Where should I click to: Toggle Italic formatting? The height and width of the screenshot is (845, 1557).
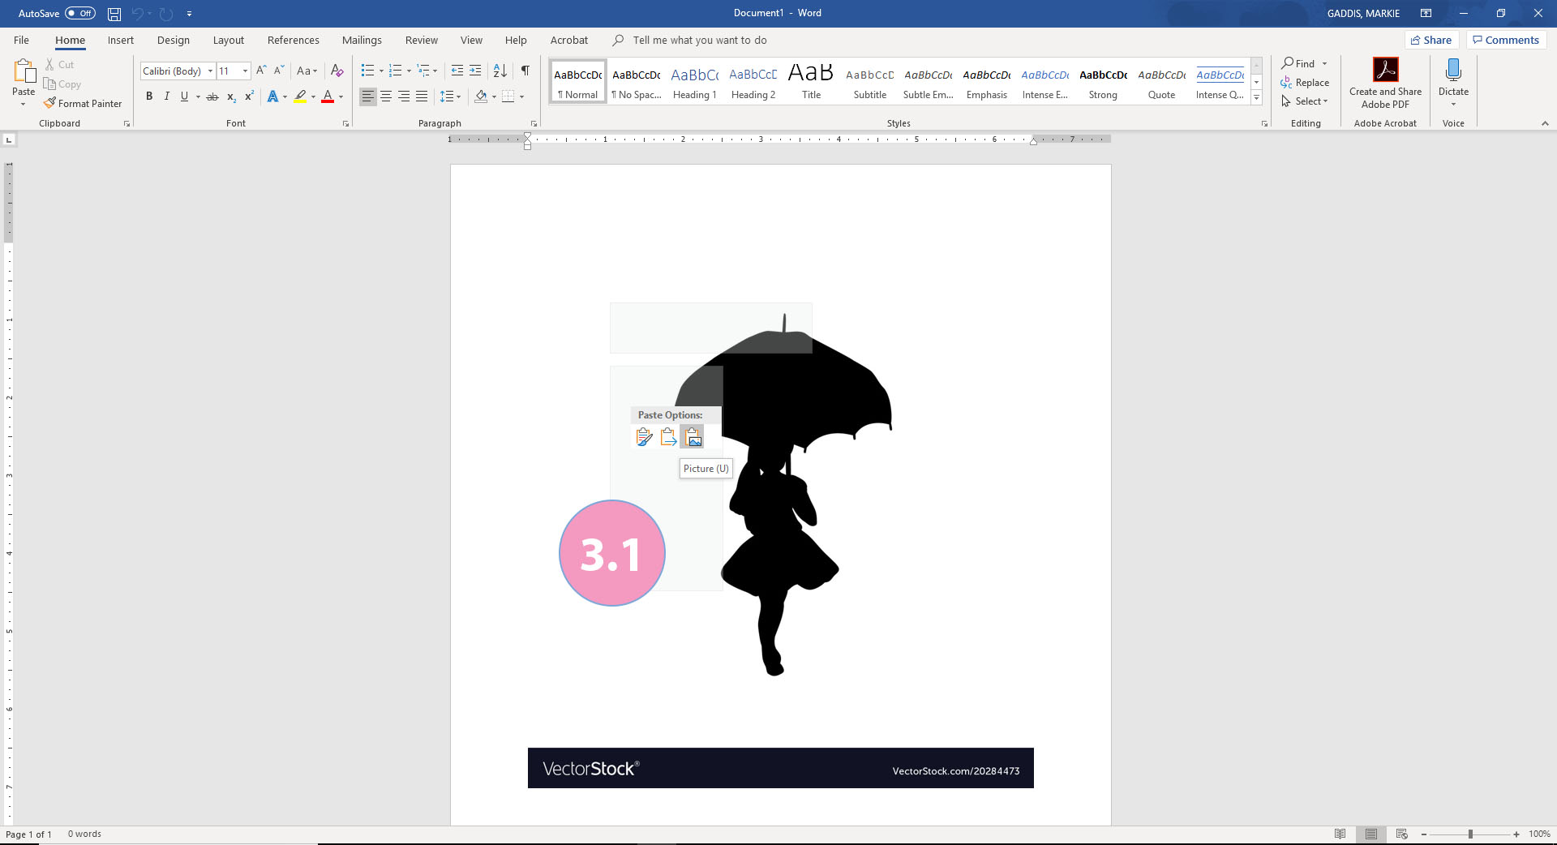167,97
